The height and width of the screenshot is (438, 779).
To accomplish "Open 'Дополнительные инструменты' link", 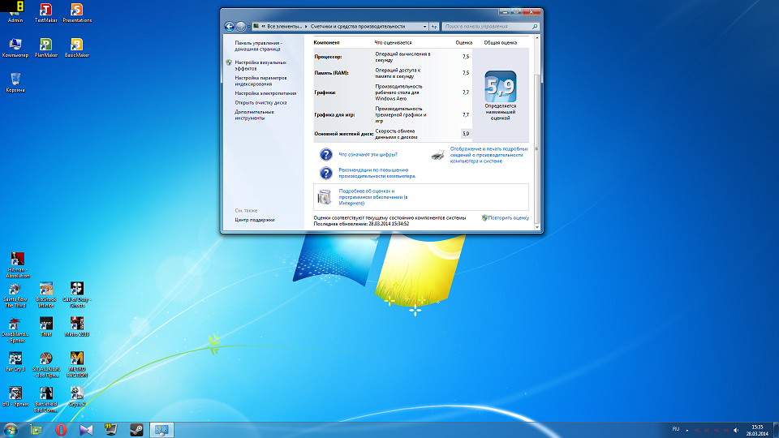I will [x=254, y=115].
